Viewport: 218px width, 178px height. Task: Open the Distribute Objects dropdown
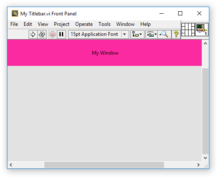[x=152, y=34]
